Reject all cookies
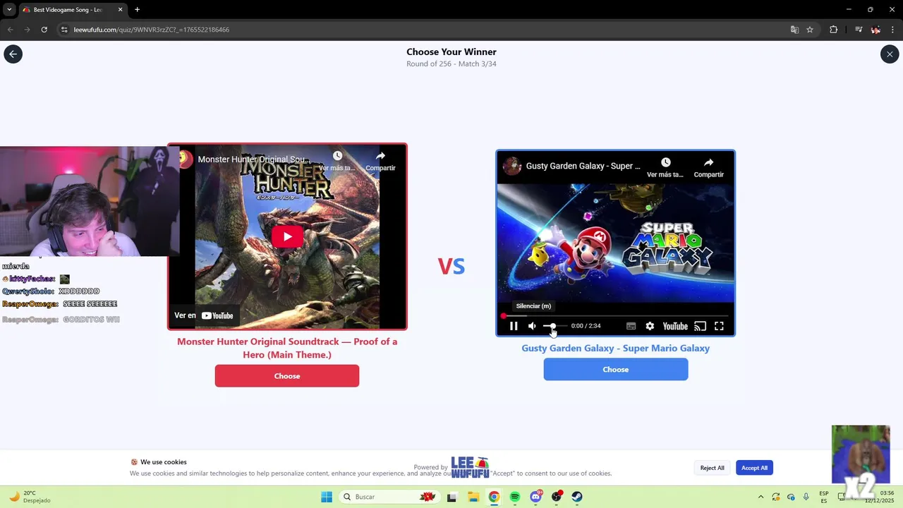This screenshot has height=508, width=903. point(712,468)
